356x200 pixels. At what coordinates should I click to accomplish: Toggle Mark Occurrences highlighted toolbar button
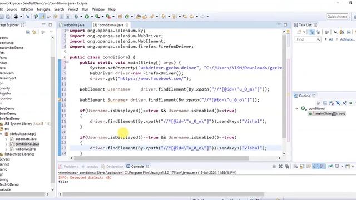click(x=42, y=17)
